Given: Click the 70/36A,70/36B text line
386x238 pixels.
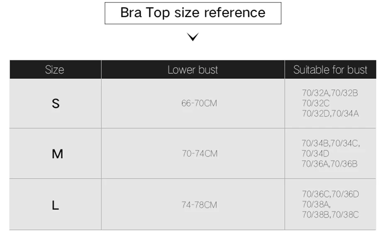Looking at the screenshot, I should pyautogui.click(x=330, y=164).
